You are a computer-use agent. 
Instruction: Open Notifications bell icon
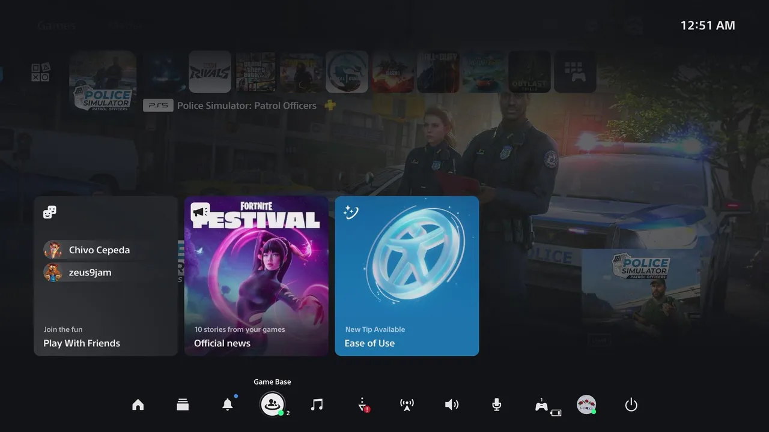pos(228,404)
